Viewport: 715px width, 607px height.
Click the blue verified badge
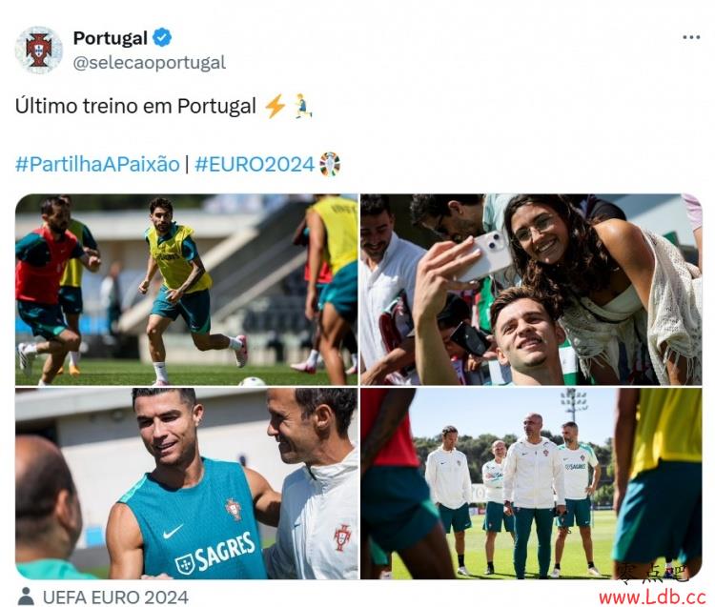(x=162, y=37)
